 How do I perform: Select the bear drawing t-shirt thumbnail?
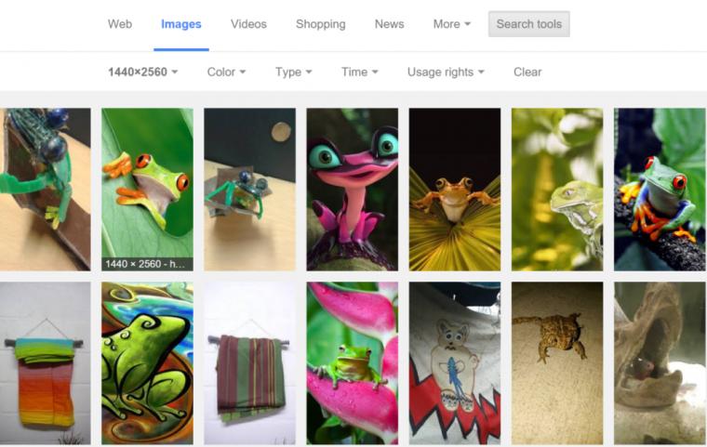point(455,363)
